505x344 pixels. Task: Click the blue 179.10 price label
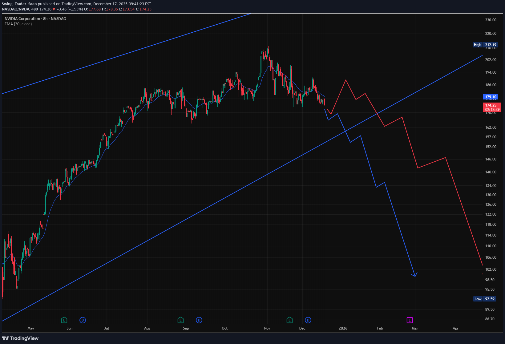(x=491, y=97)
